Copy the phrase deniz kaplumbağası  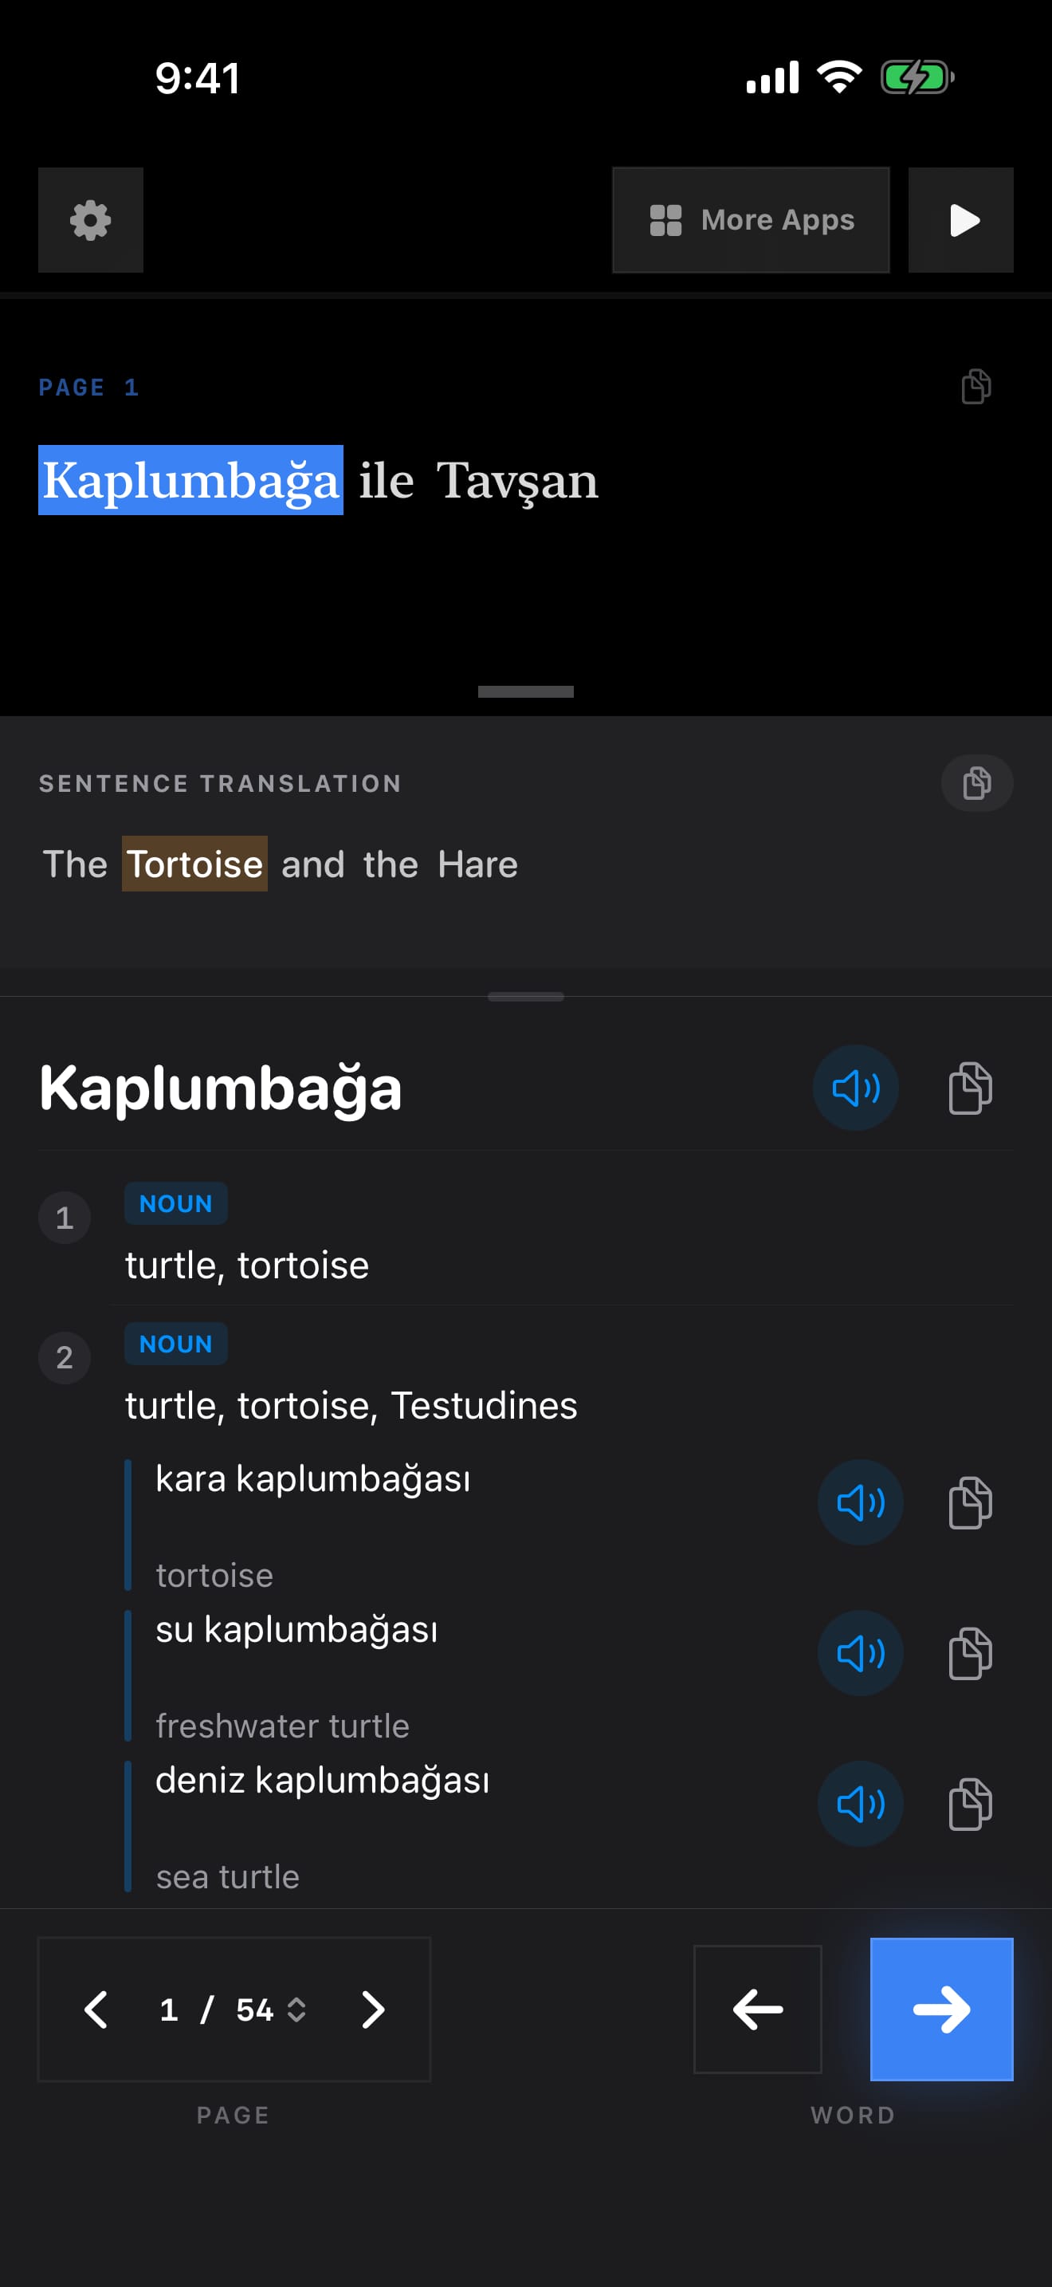[x=969, y=1803]
